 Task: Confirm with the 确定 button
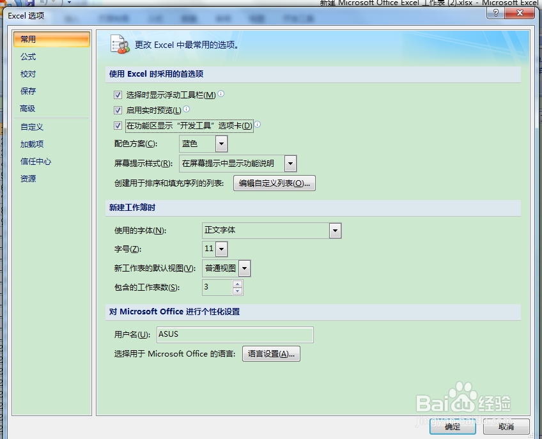point(453,427)
